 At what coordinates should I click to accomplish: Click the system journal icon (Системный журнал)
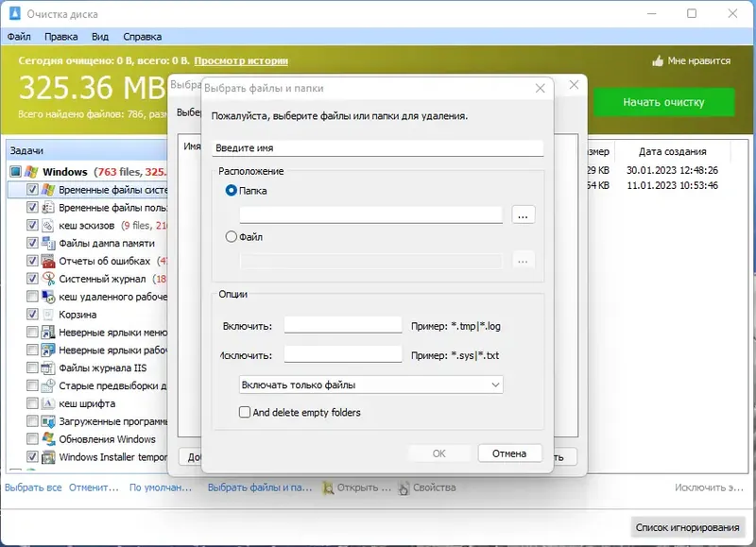click(x=48, y=279)
